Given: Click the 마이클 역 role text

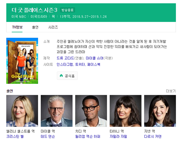Looking at the screenshot, I should (x=48, y=131).
